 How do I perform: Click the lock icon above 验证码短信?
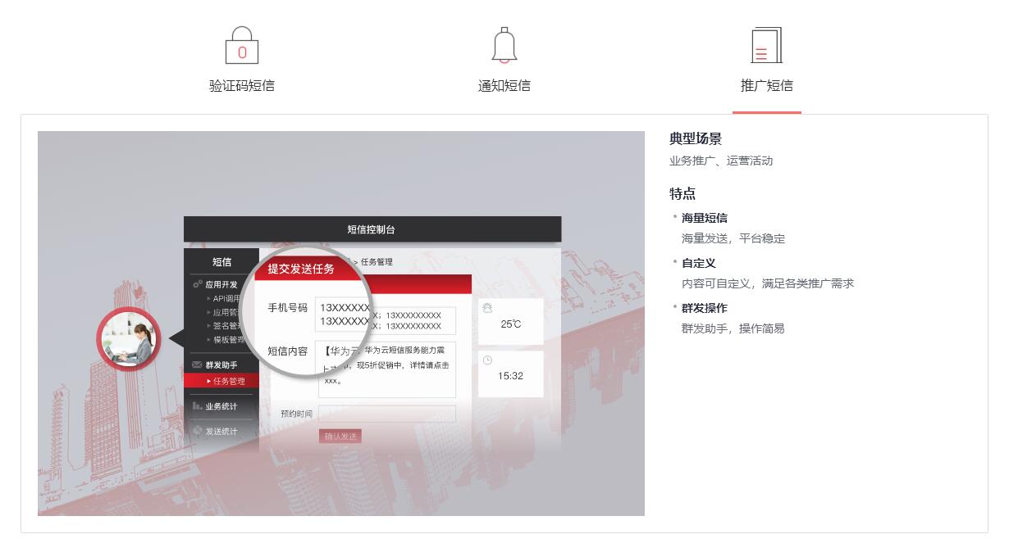pyautogui.click(x=242, y=45)
